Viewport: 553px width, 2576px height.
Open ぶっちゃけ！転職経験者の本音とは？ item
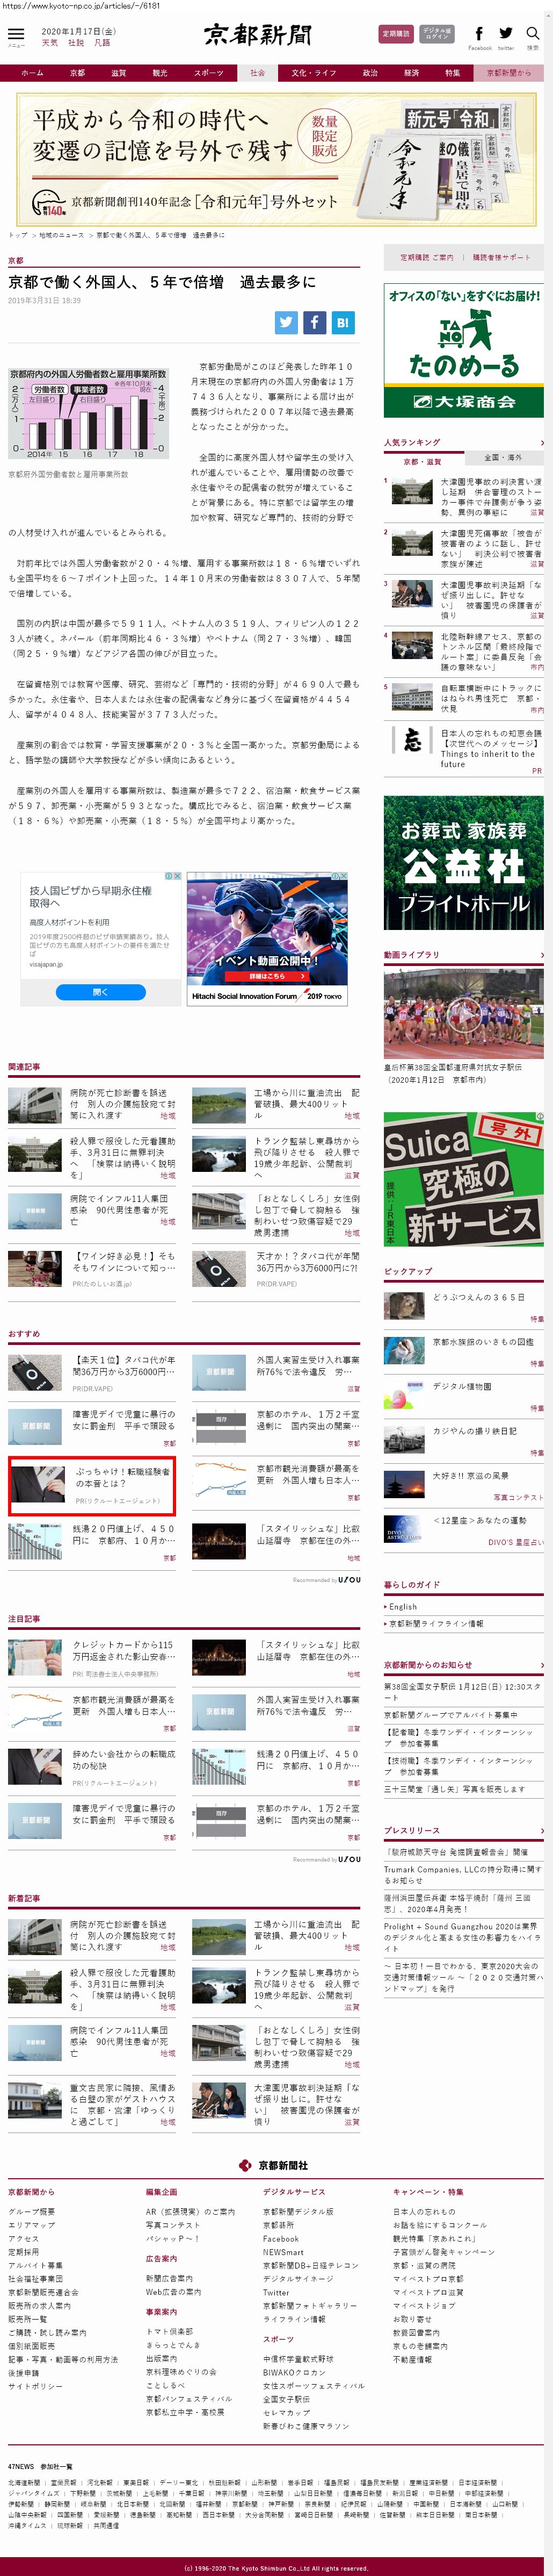pyautogui.click(x=92, y=1486)
